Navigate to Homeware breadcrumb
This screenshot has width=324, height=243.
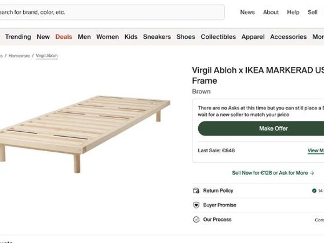click(x=19, y=56)
